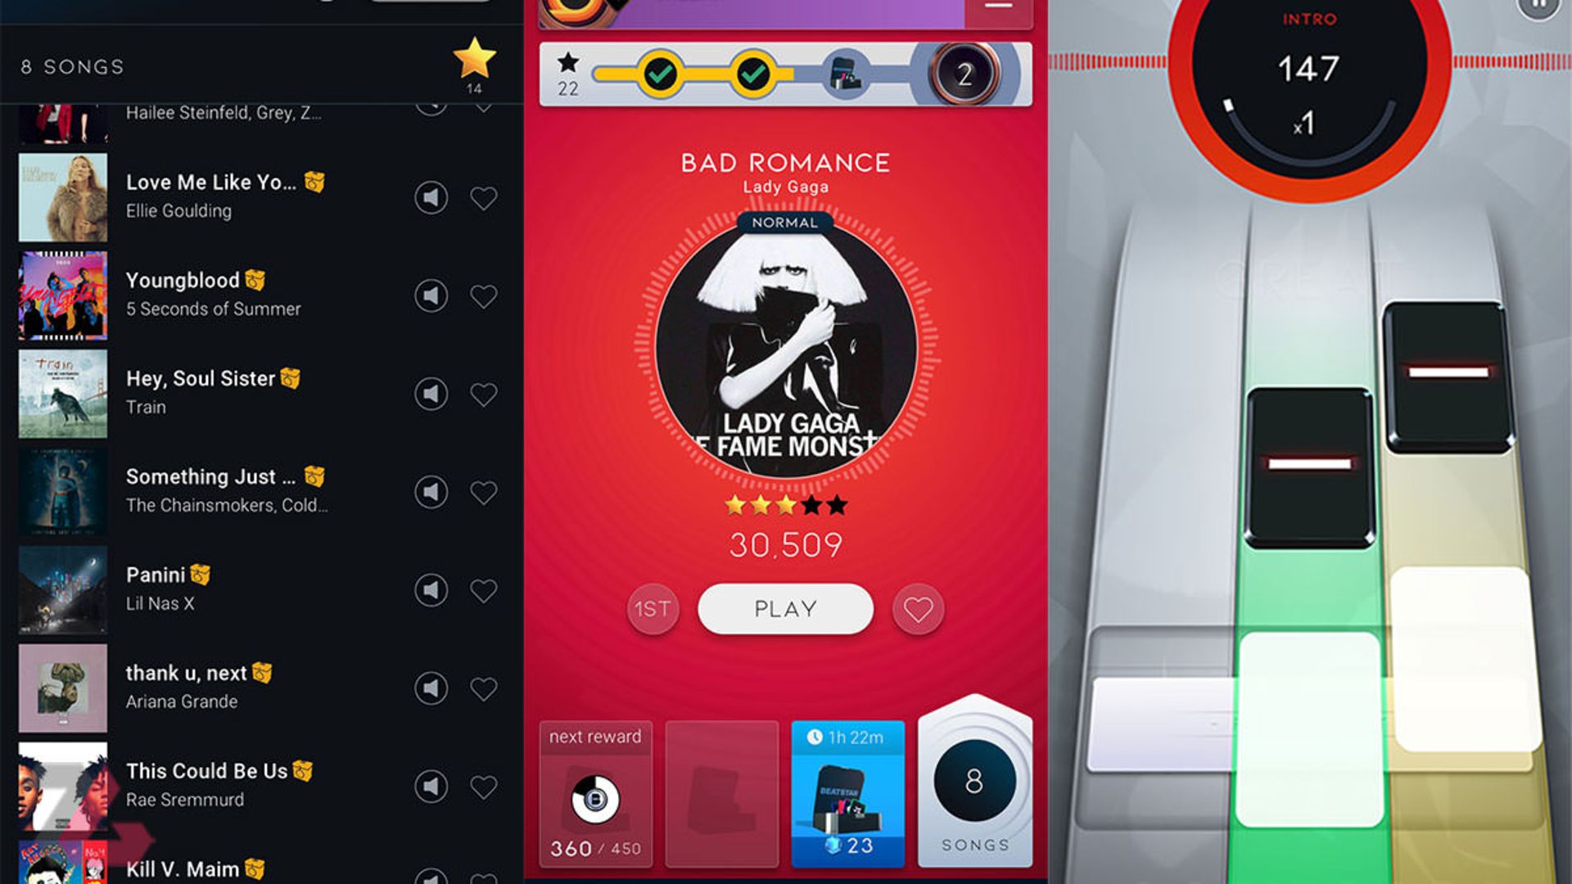The image size is (1572, 884).
Task: Click the Lady Gaga album art disc
Action: click(785, 348)
